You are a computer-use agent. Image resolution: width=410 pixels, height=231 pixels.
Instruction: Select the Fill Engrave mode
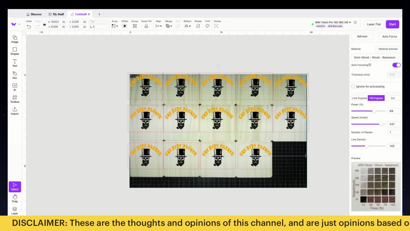tap(376, 98)
